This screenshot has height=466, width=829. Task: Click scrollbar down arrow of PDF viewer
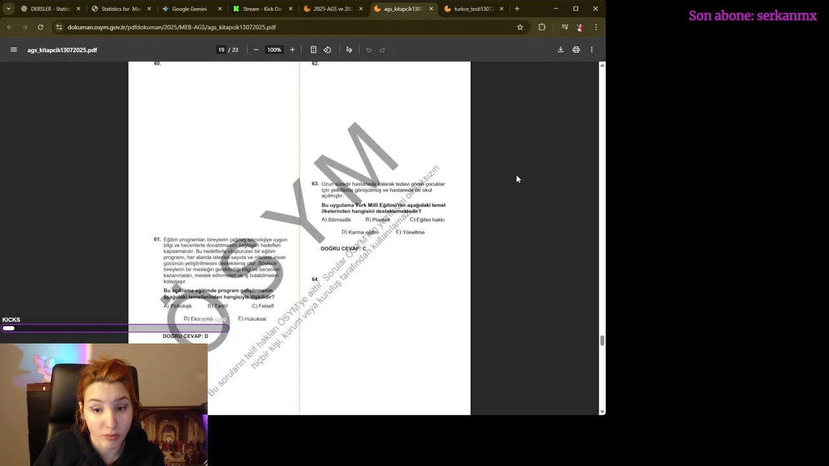pos(602,412)
